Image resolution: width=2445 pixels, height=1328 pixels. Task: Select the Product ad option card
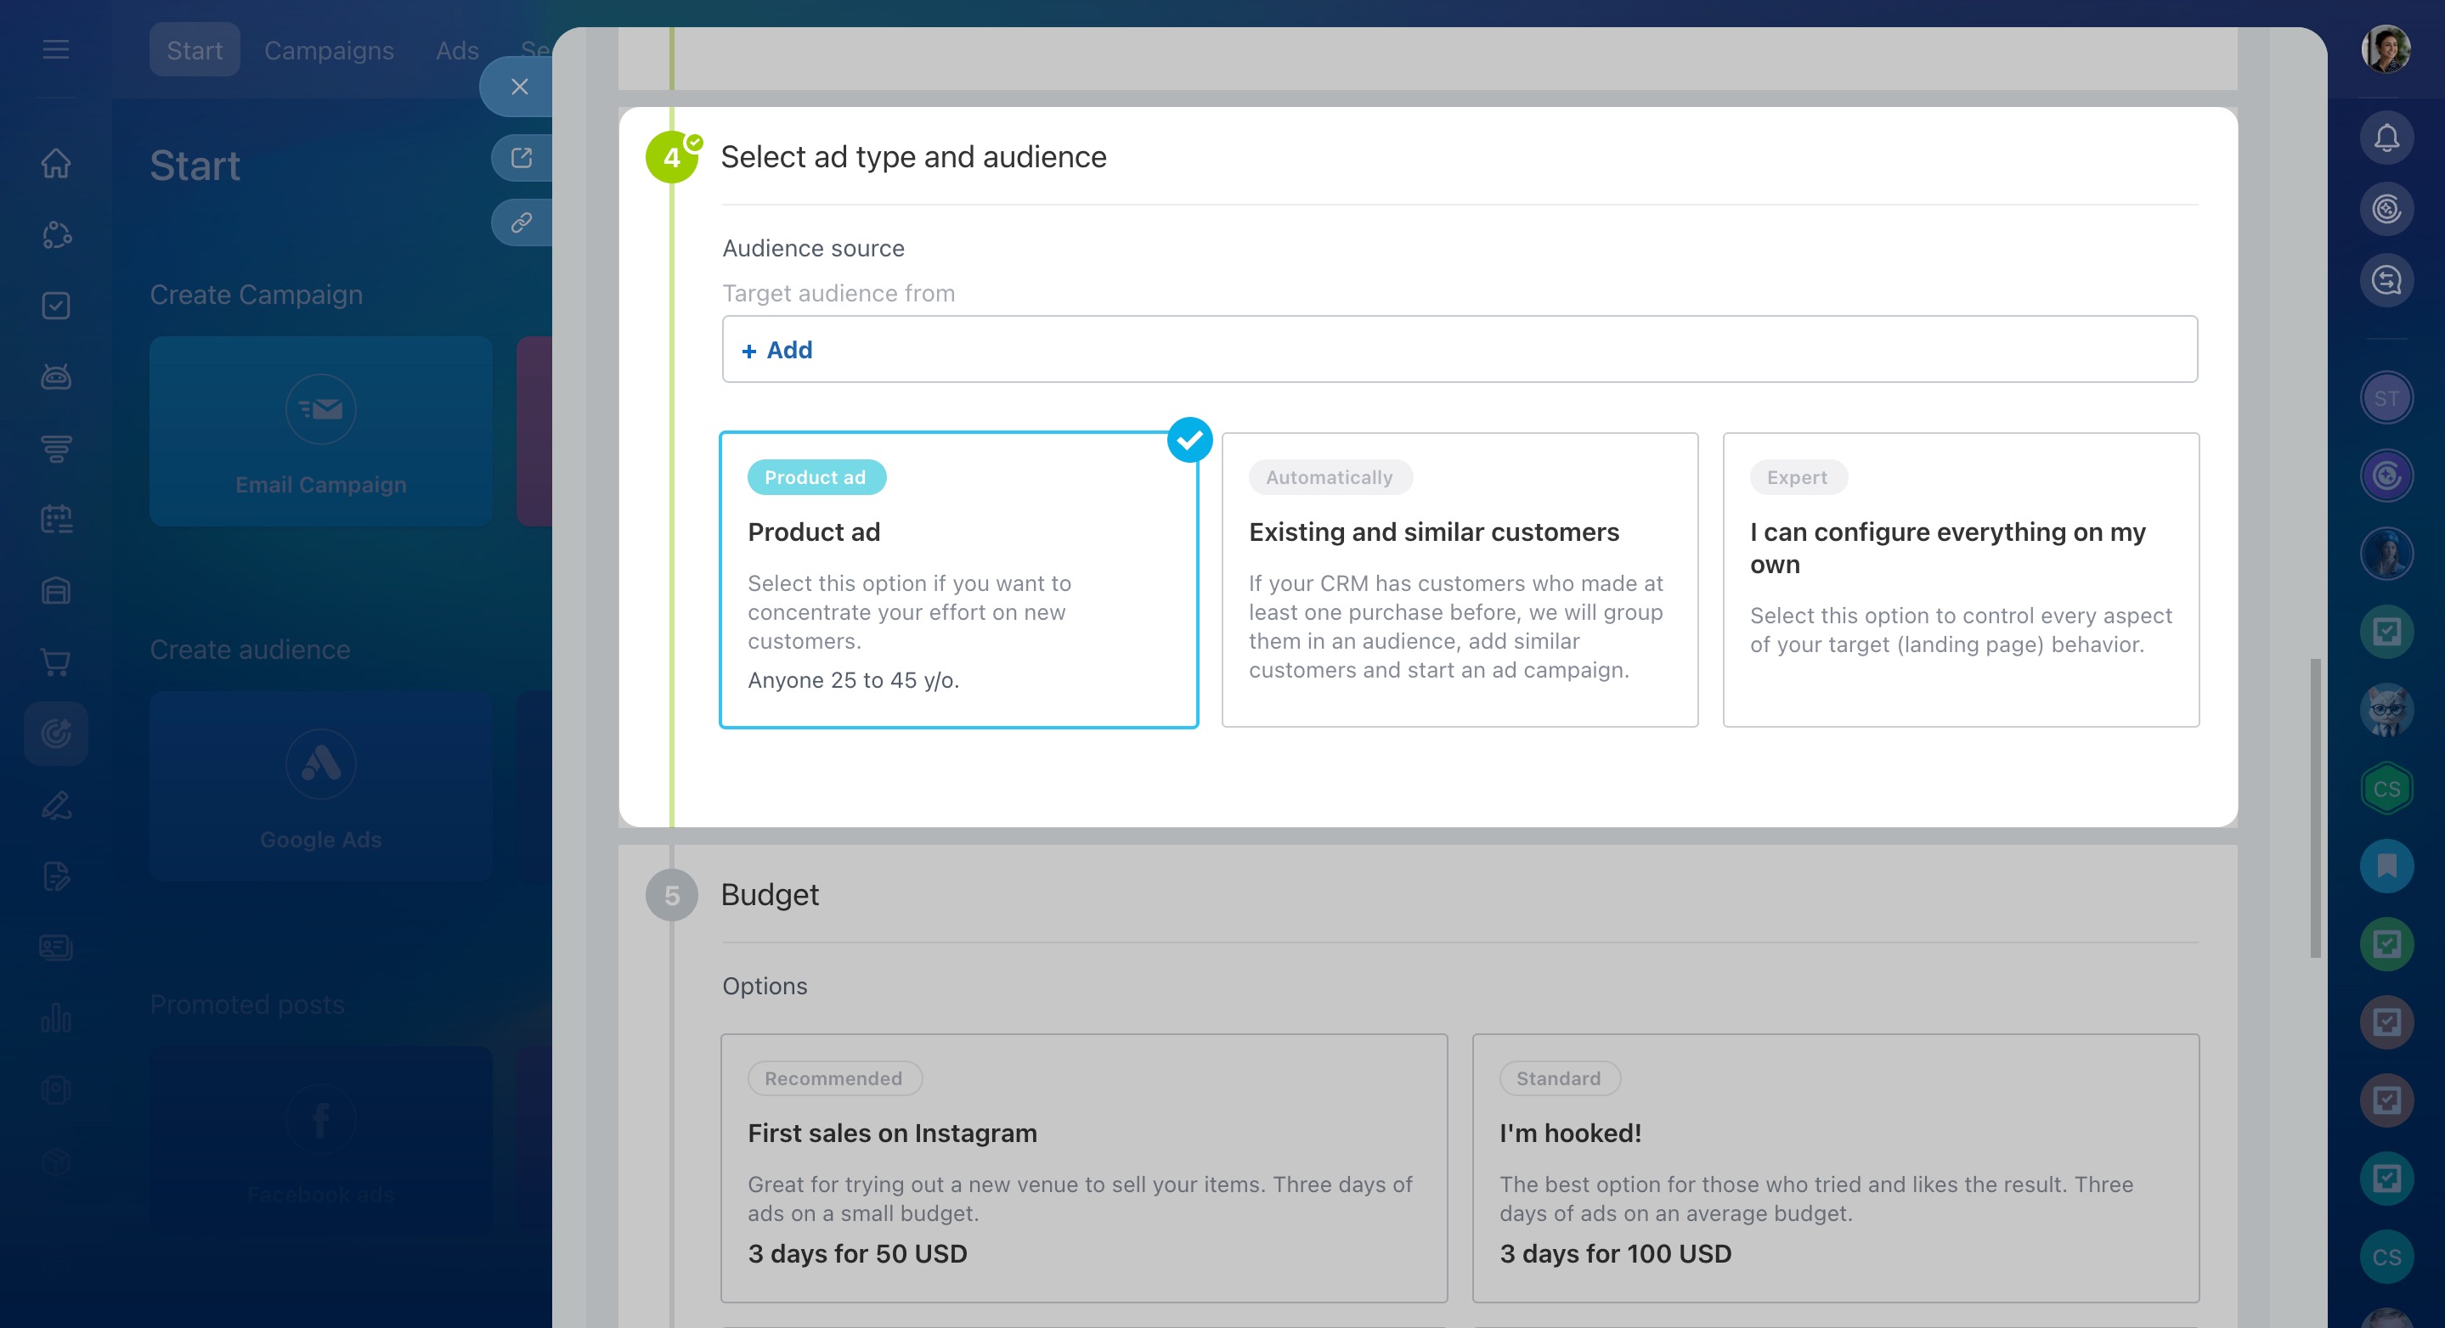coord(958,580)
